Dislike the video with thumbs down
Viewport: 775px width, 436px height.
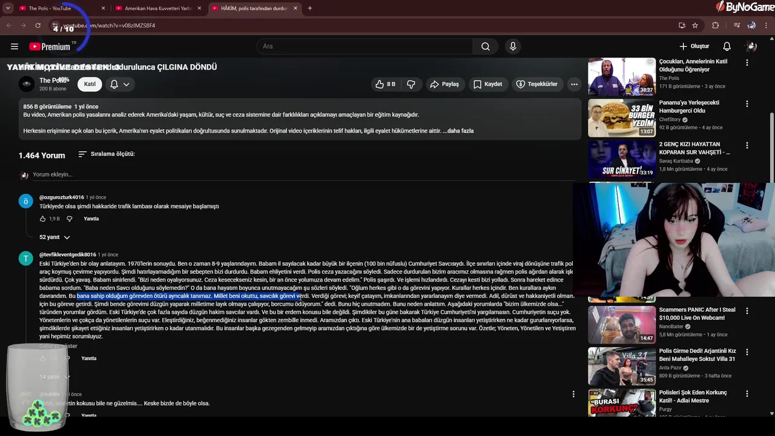pos(411,84)
